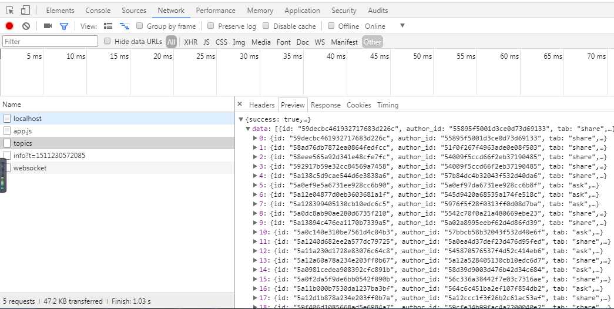Show the request Headers tab
Viewport: 614px width, 309px height.
click(261, 105)
